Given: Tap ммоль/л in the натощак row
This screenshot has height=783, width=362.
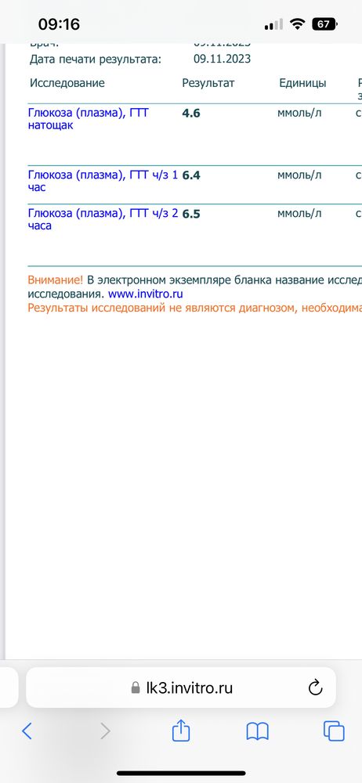Looking at the screenshot, I should (x=299, y=113).
